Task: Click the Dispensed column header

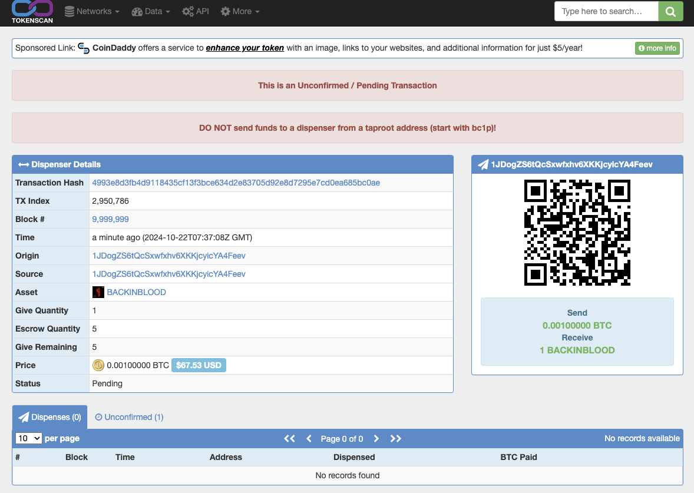Action: point(354,457)
